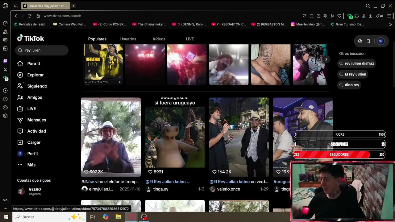Click the mobile phone icon in TikTok header
This screenshot has height=222, width=395.
[368, 41]
